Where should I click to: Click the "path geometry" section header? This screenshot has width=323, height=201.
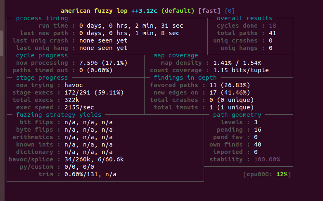point(237,115)
